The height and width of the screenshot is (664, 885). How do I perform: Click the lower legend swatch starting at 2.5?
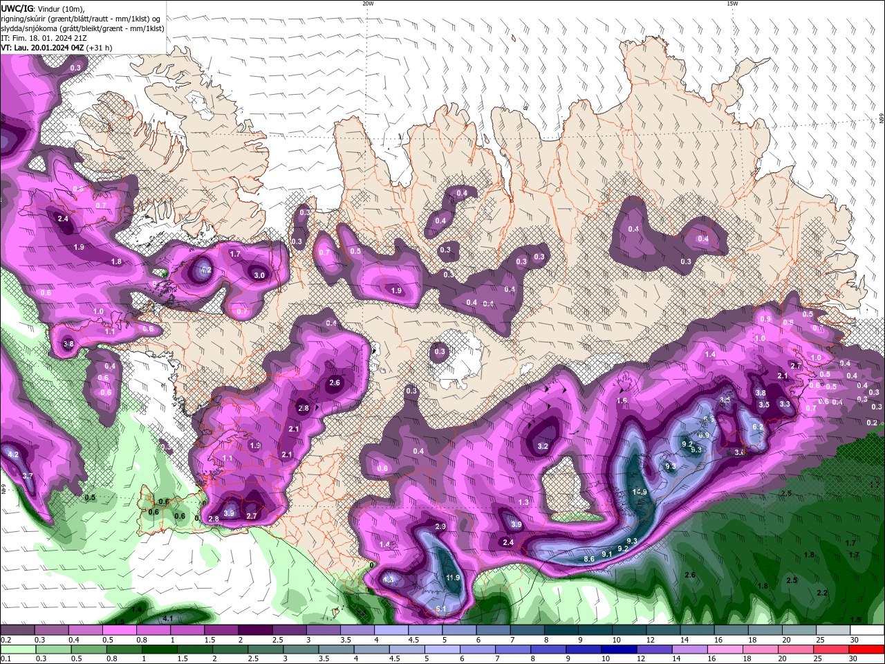265,649
